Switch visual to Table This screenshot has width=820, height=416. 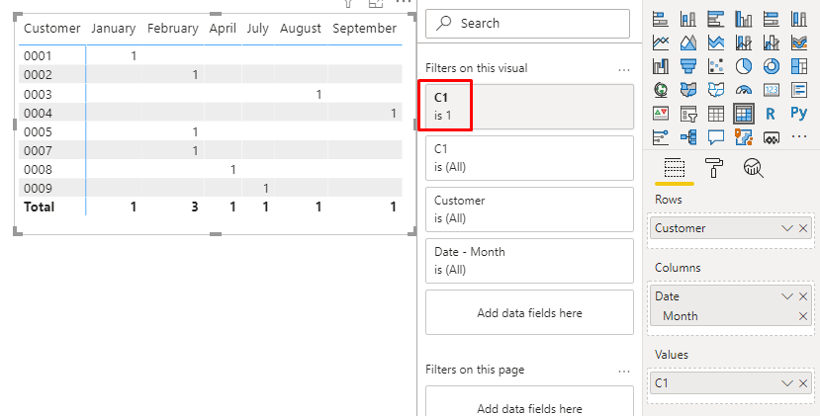click(x=716, y=114)
